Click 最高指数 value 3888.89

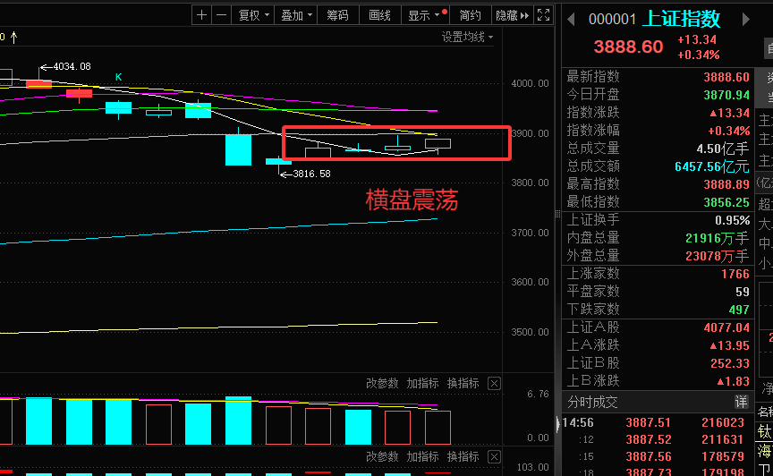(x=726, y=184)
